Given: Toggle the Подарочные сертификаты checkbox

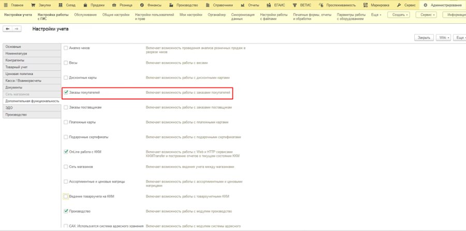Looking at the screenshot, I should pyautogui.click(x=66, y=137).
